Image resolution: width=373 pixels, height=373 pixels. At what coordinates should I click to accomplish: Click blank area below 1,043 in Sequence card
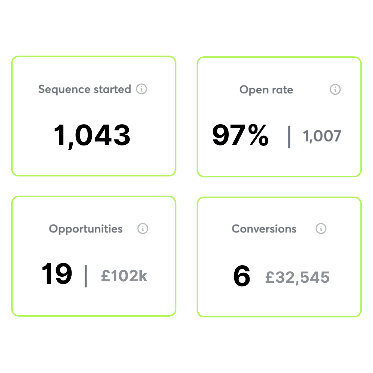[94, 163]
